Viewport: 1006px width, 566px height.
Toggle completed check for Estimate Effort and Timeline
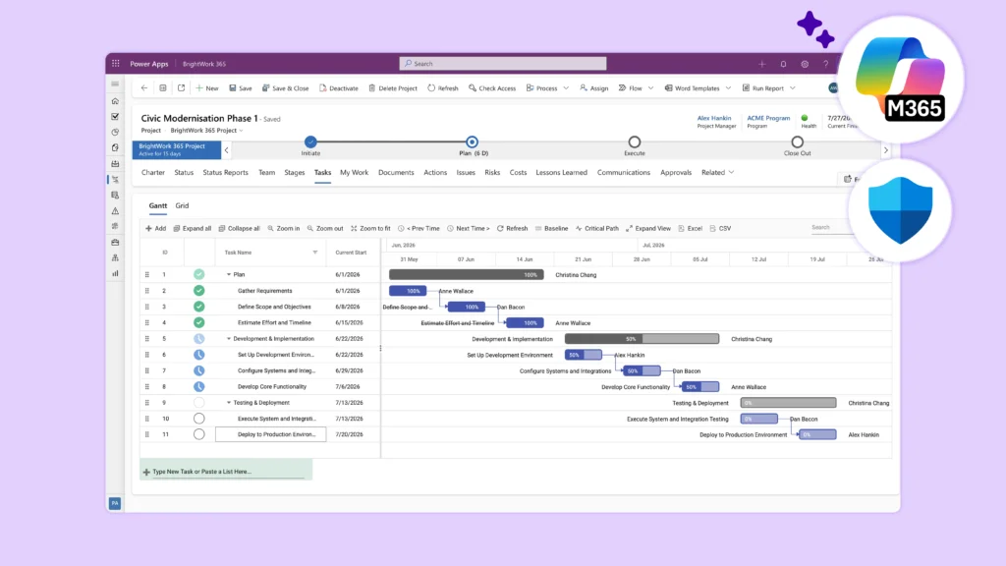(x=198, y=322)
